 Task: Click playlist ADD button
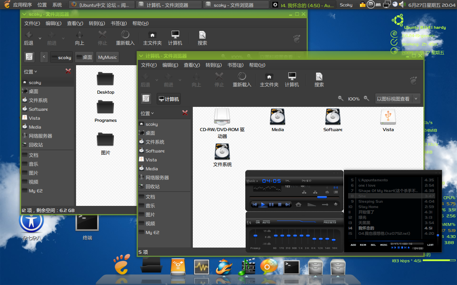pyautogui.click(x=353, y=245)
